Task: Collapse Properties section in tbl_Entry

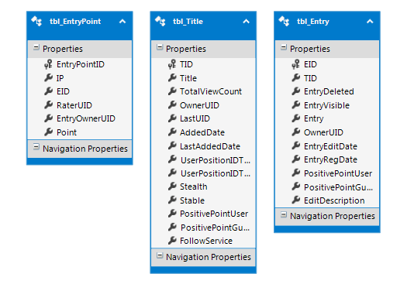Action: (x=284, y=48)
